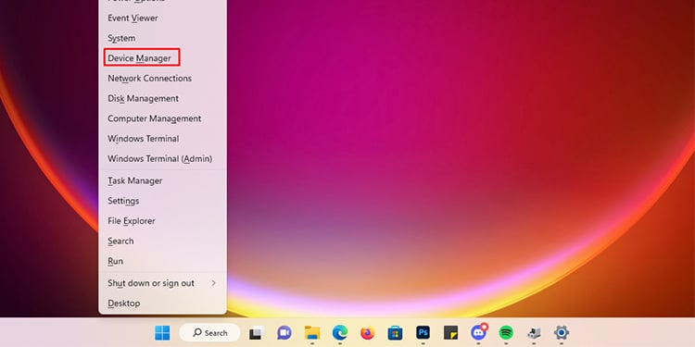Viewport: 695px width, 347px height.
Task: Open the Run dialog entry
Action: [x=163, y=261]
